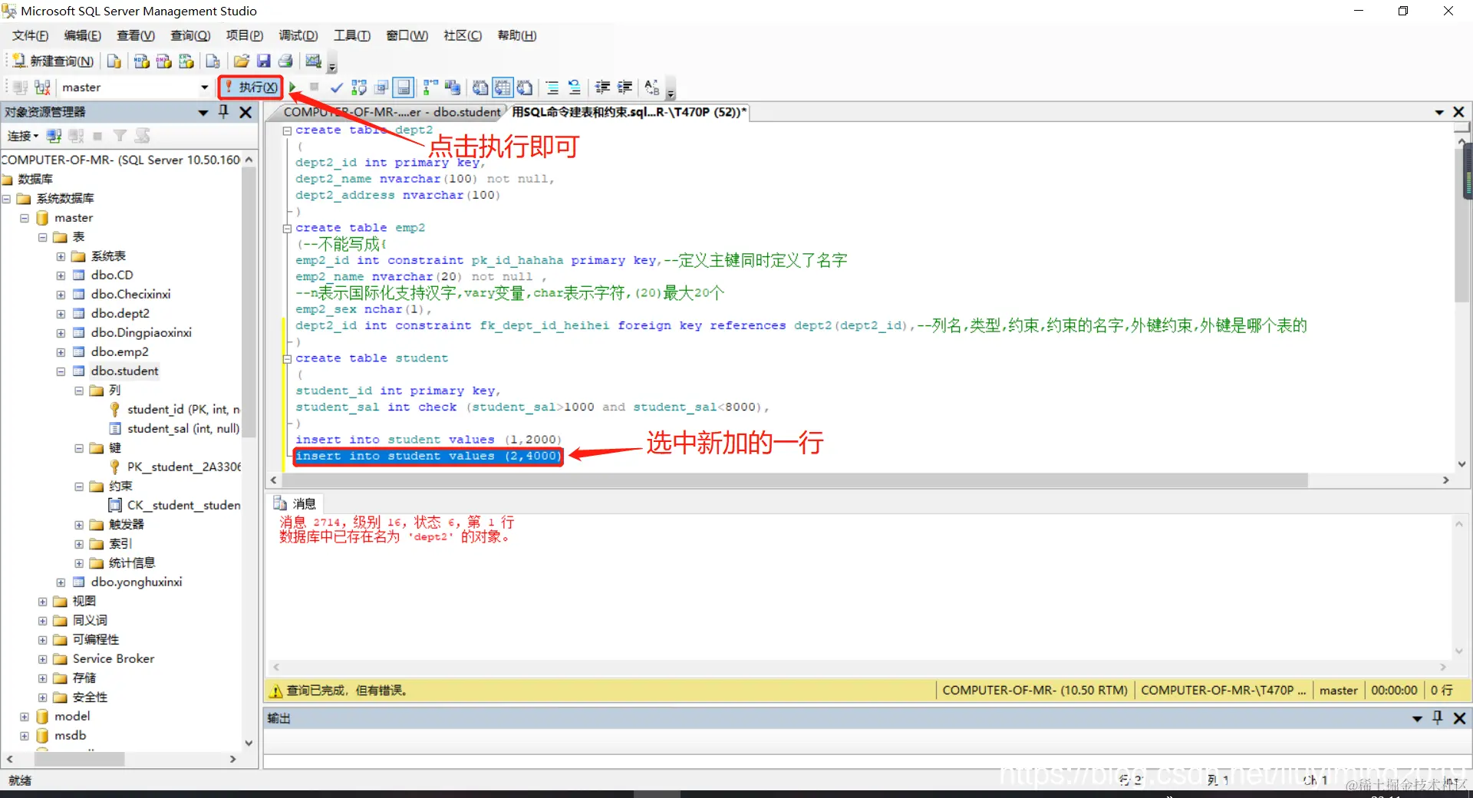Open new Analysis Services MDX query
Screen dimensions: 1473x798
(x=141, y=61)
